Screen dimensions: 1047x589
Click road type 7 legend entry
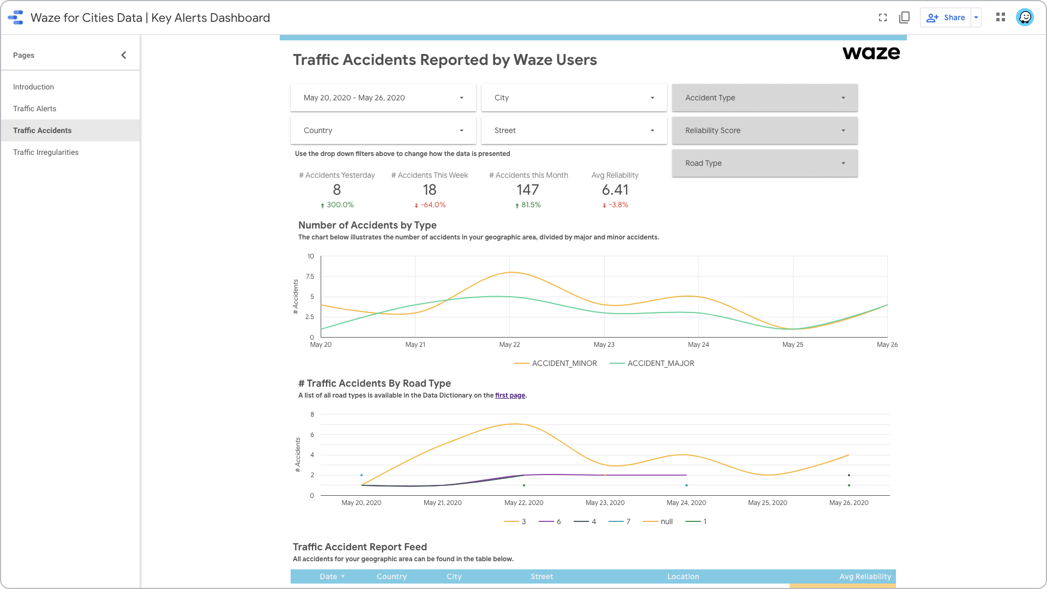pos(619,521)
